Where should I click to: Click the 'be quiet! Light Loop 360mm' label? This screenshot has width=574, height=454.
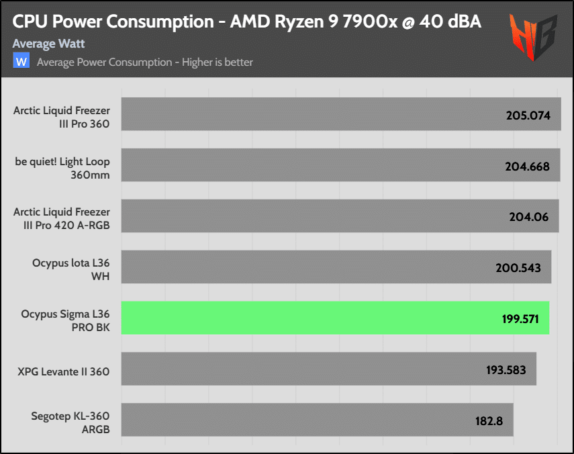(62, 167)
